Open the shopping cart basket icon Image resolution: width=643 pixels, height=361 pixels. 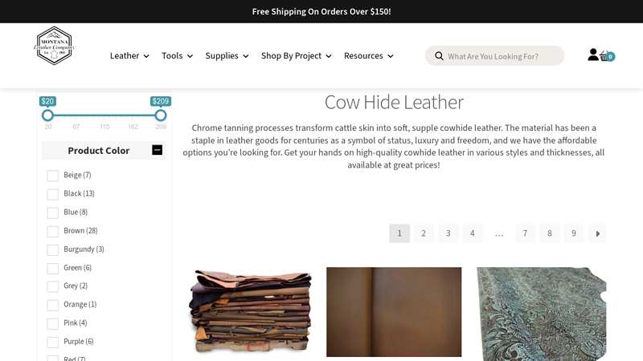[607, 55]
